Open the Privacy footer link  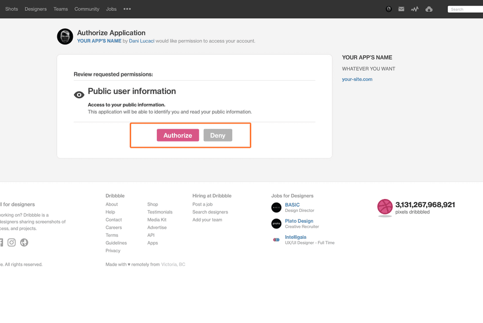(113, 251)
